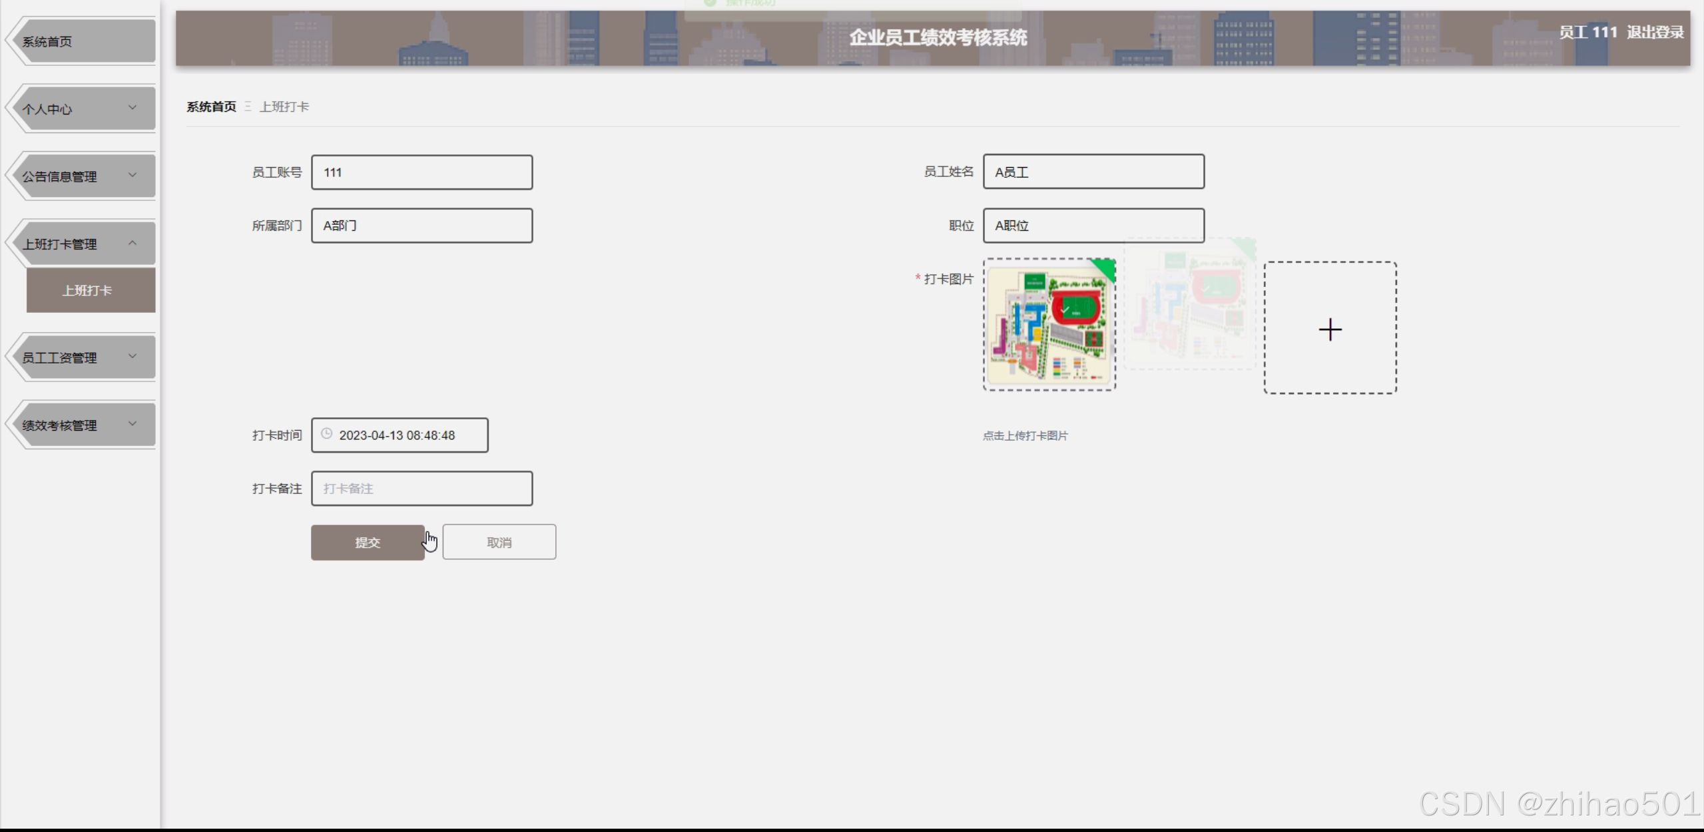Click the 退出登录 logout link
Viewport: 1704px width, 832px height.
click(1655, 31)
